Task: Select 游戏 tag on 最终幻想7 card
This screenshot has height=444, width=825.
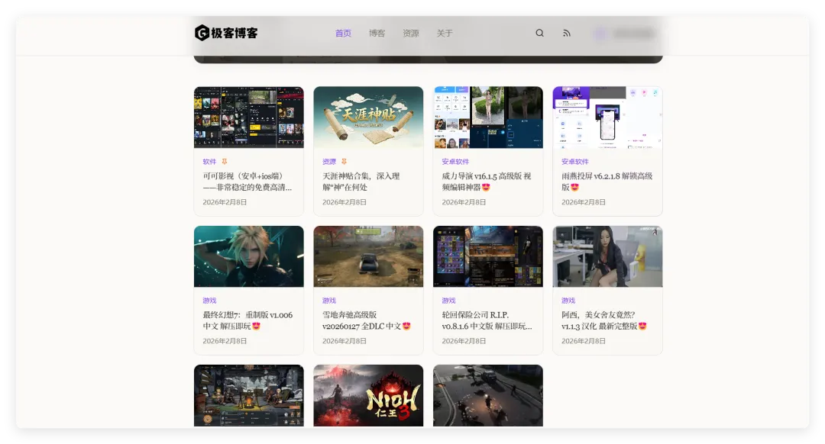Action: [x=209, y=301]
